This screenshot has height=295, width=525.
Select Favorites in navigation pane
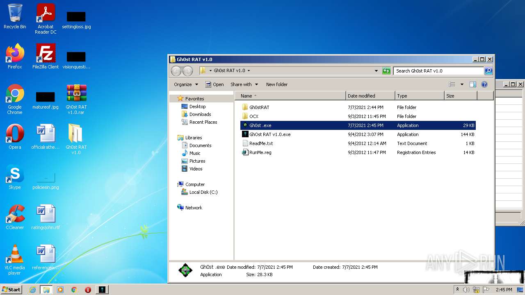(194, 99)
